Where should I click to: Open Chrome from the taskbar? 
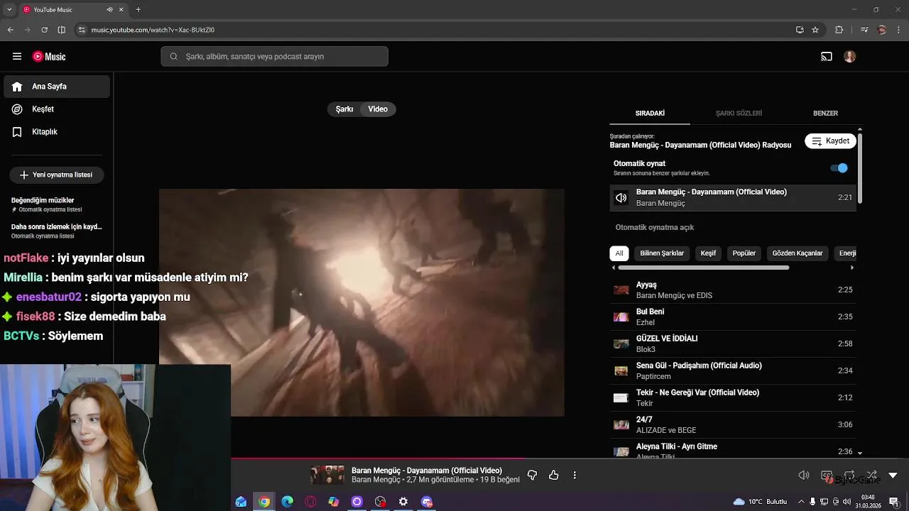264,502
